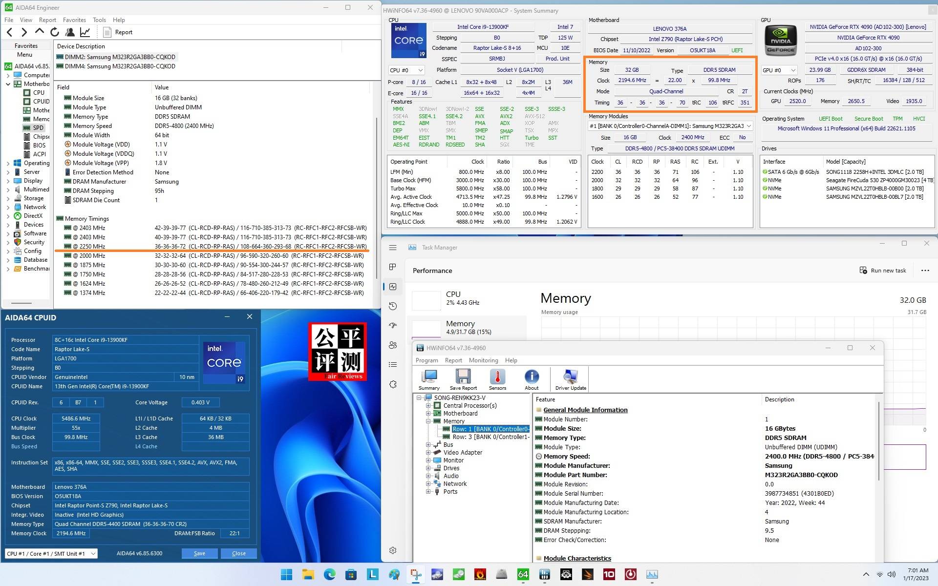Click AIDA64 graph chart toolbar icon
Viewport: 938px width, 586px height.
85,32
